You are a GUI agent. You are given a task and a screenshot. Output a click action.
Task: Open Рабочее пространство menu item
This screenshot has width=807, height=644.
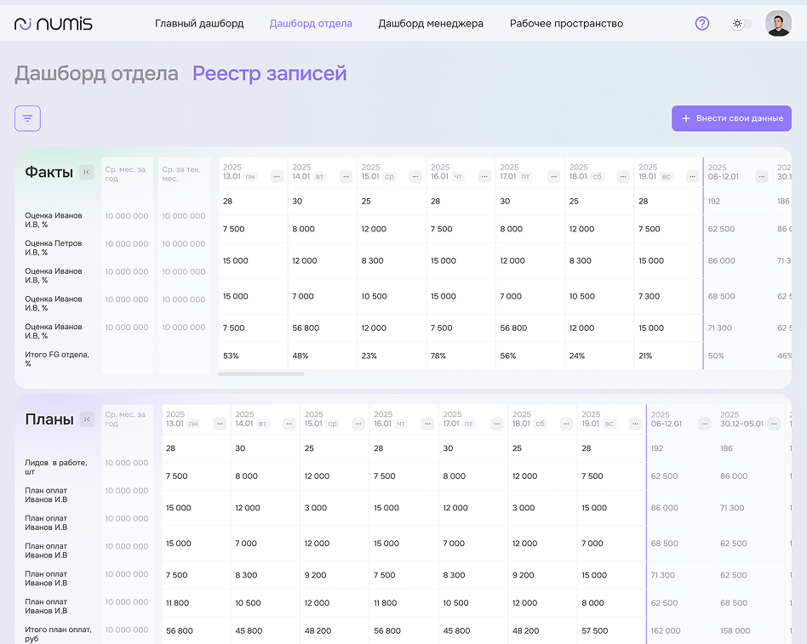pyautogui.click(x=566, y=24)
